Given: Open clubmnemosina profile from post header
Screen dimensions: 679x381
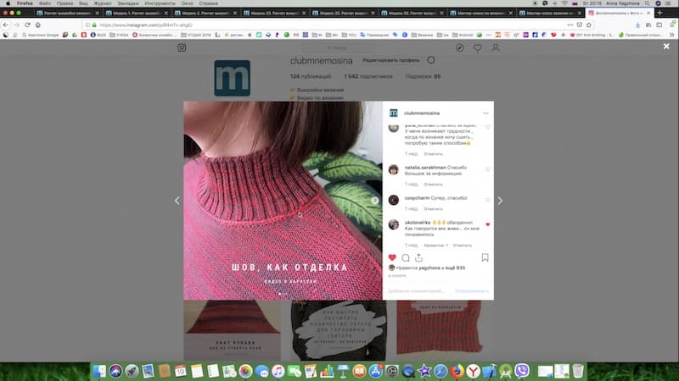Looking at the screenshot, I should click(421, 113).
